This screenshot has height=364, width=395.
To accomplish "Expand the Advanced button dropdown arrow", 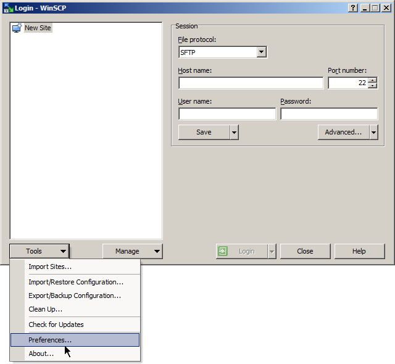I will click(x=373, y=132).
